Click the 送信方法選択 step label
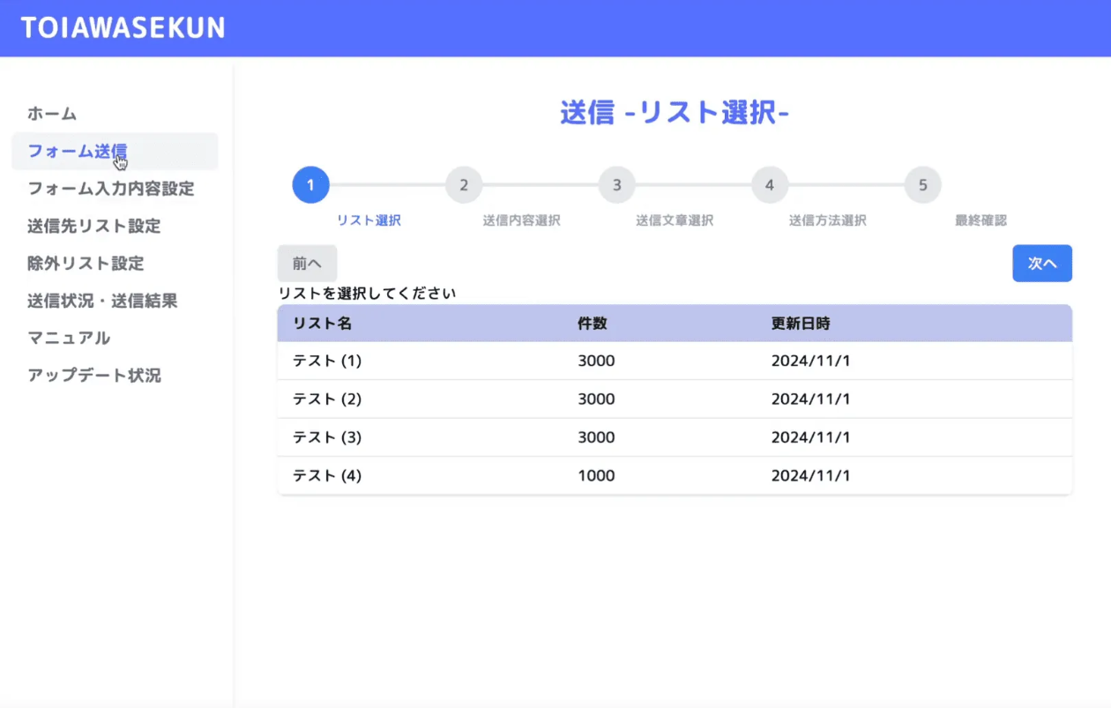 pos(827,220)
